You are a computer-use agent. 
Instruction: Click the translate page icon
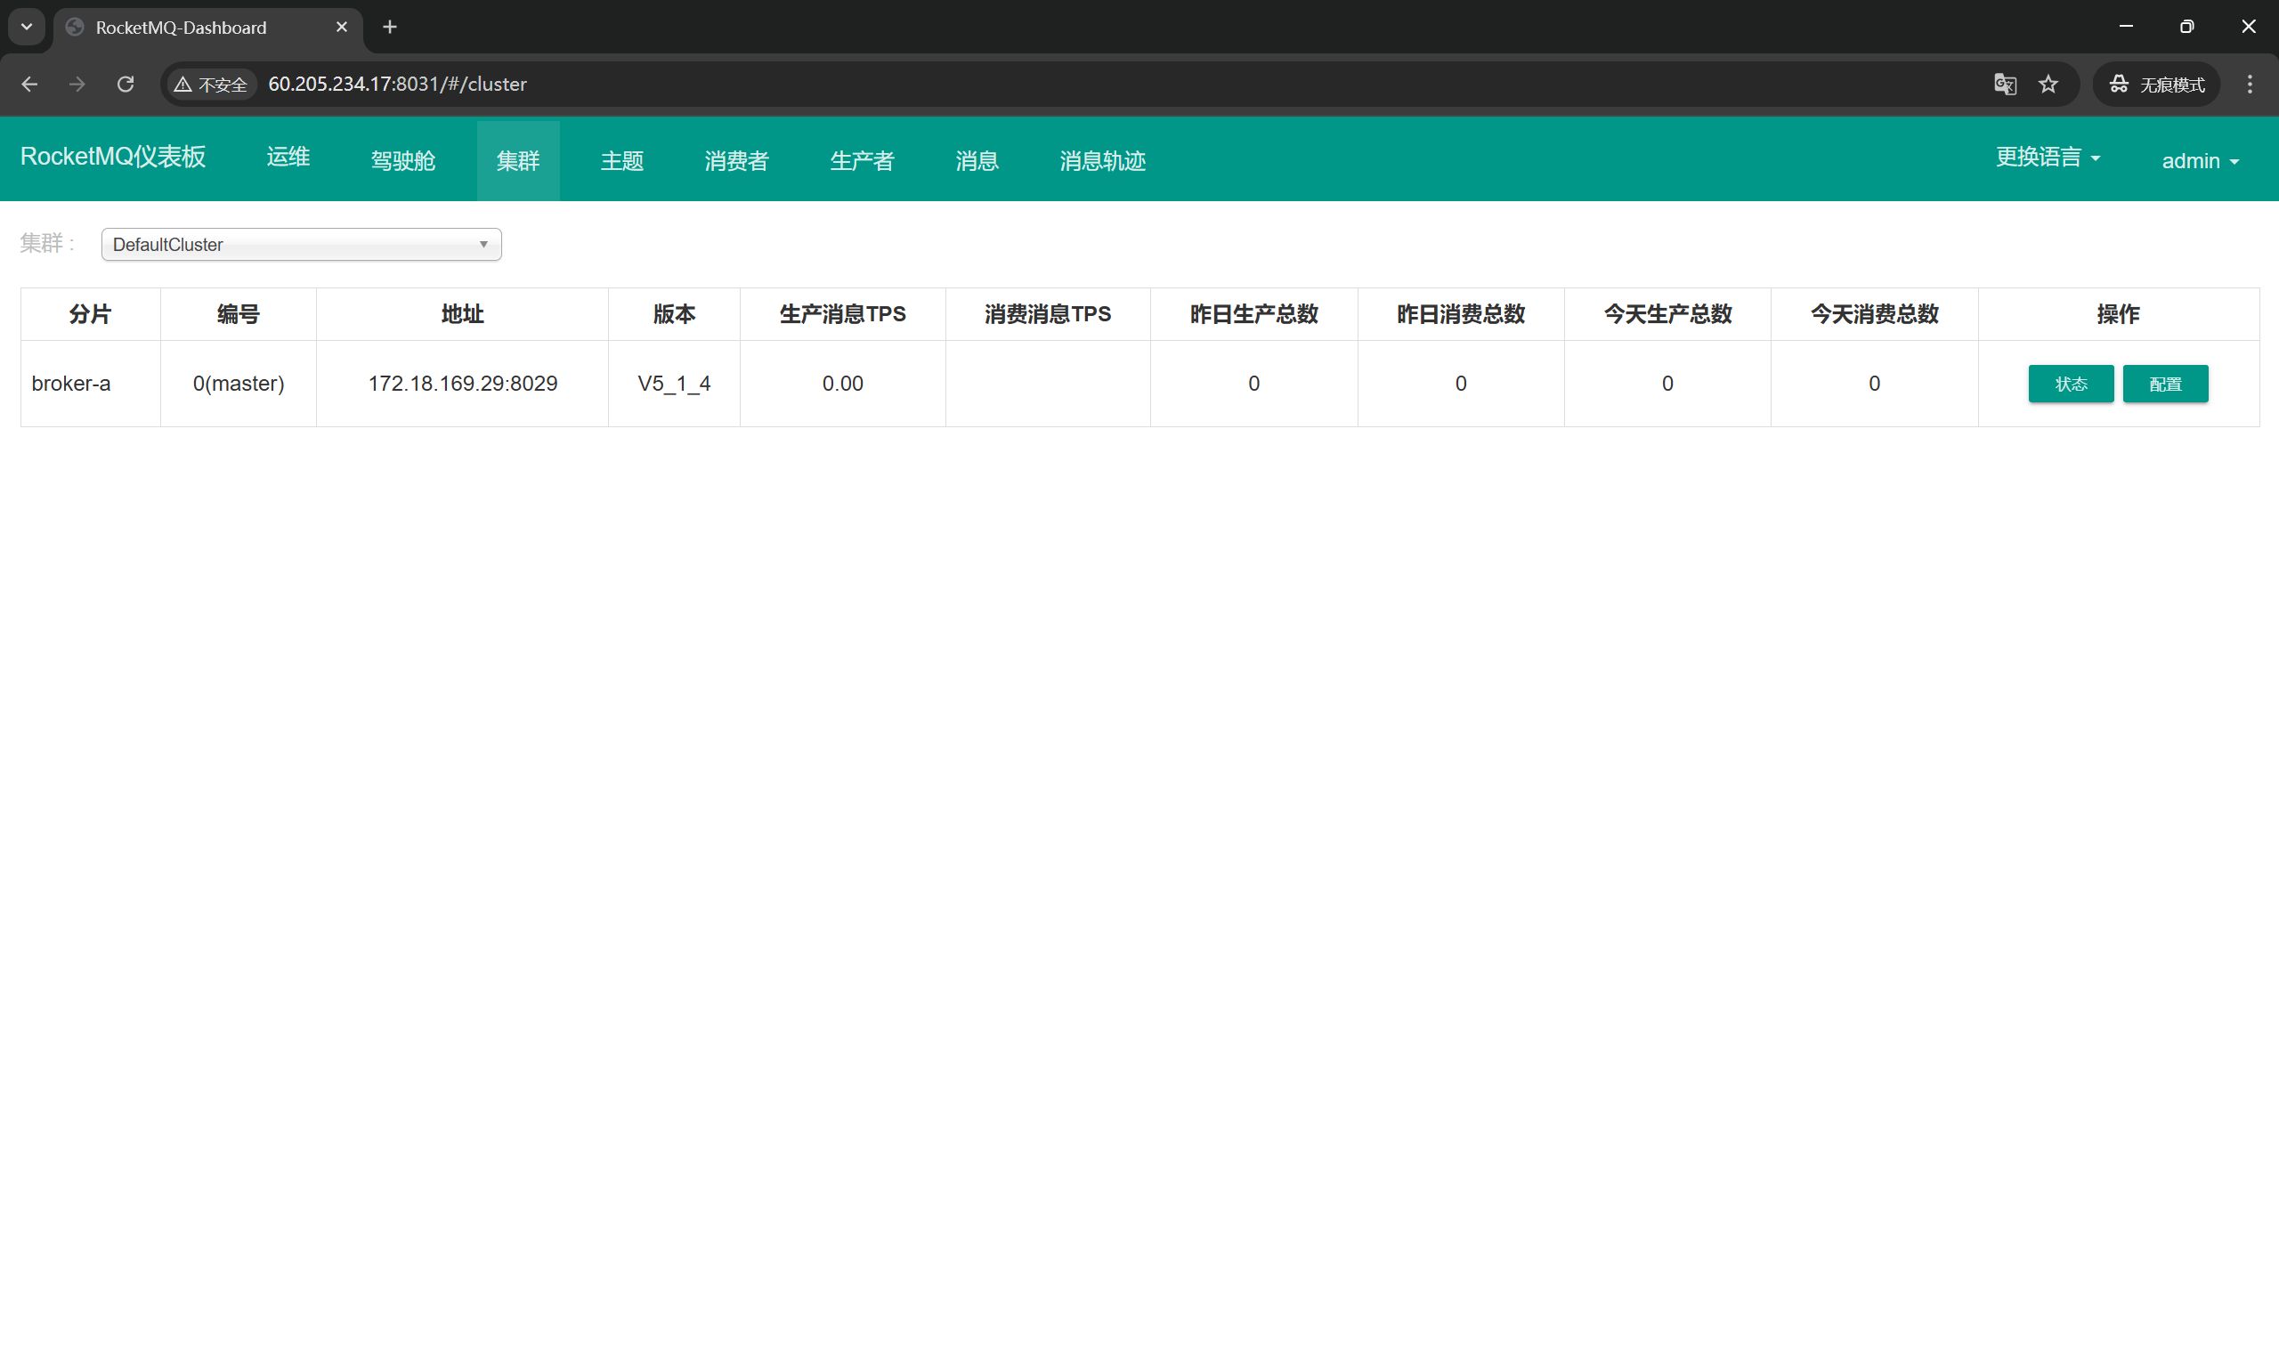(2005, 85)
